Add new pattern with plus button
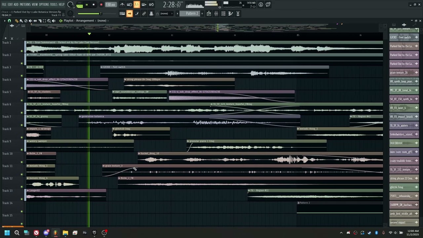This screenshot has width=423, height=238. tap(202, 14)
